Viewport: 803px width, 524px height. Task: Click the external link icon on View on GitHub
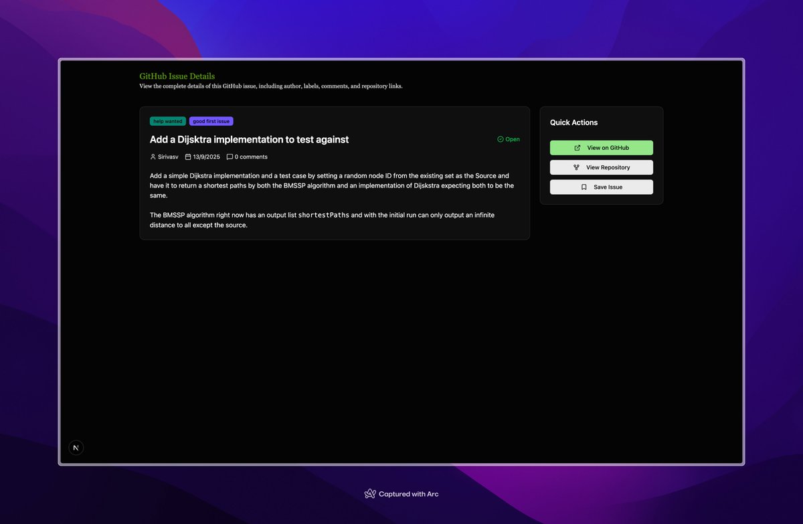(x=577, y=148)
